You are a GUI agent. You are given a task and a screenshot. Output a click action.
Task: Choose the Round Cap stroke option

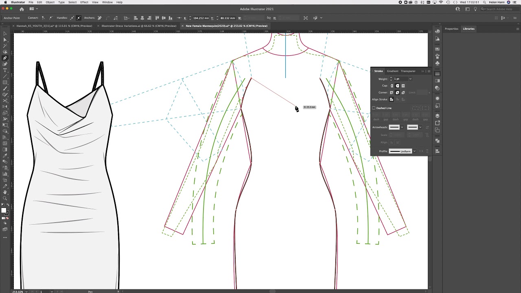click(397, 86)
